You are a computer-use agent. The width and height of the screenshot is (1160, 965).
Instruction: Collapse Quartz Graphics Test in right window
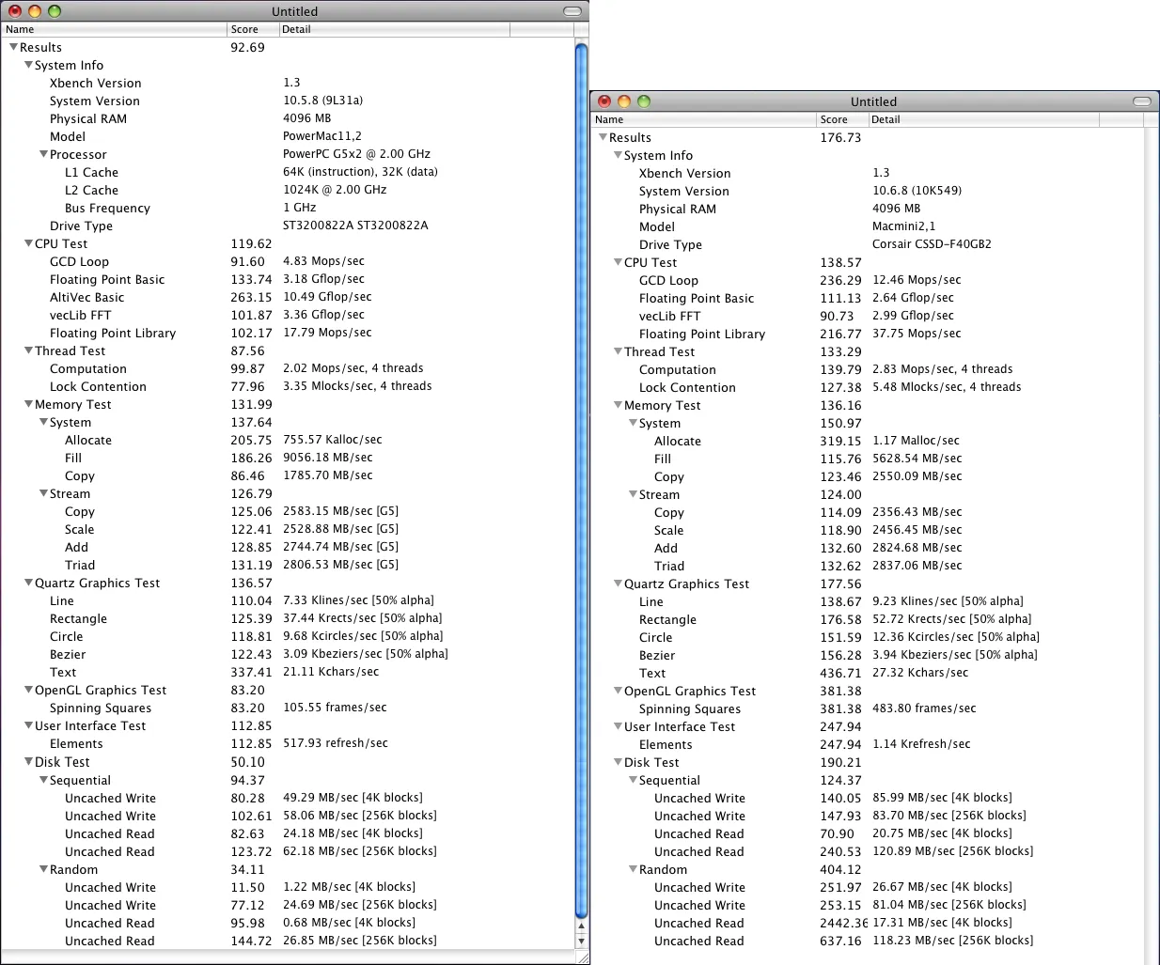[x=618, y=584]
